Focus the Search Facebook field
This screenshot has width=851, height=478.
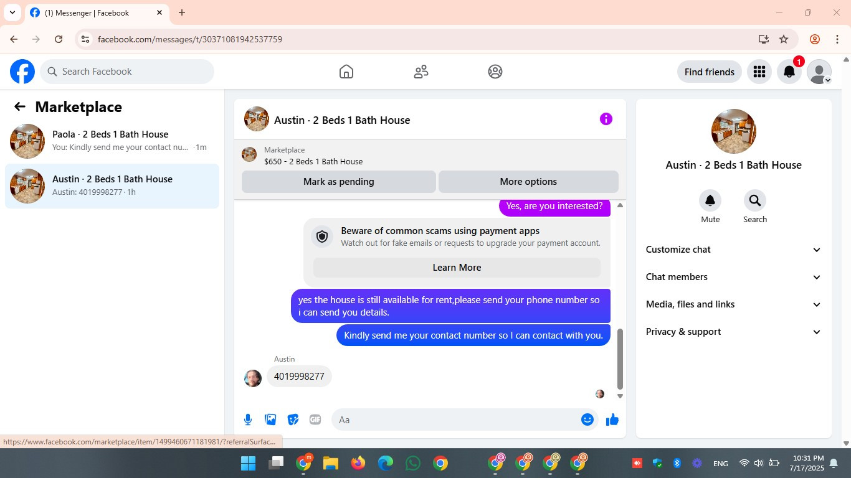pyautogui.click(x=127, y=72)
